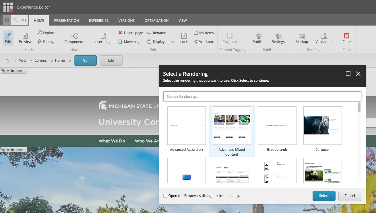Expand the breadcrumb arrow after Home
Viewport: 376px width, 213px height.
click(x=70, y=60)
